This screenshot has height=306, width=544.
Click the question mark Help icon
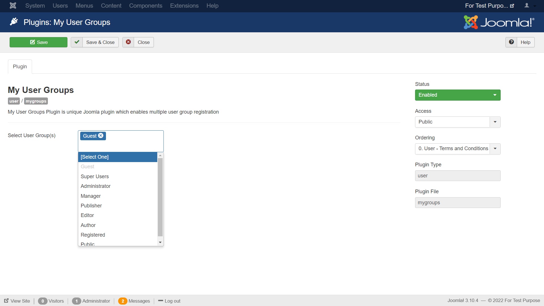pyautogui.click(x=511, y=42)
